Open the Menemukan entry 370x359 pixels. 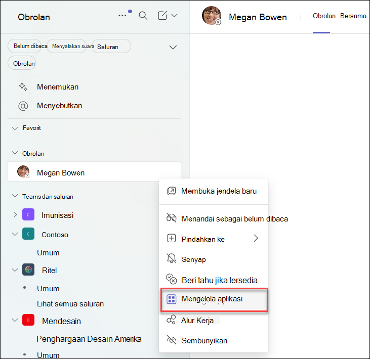tap(58, 87)
